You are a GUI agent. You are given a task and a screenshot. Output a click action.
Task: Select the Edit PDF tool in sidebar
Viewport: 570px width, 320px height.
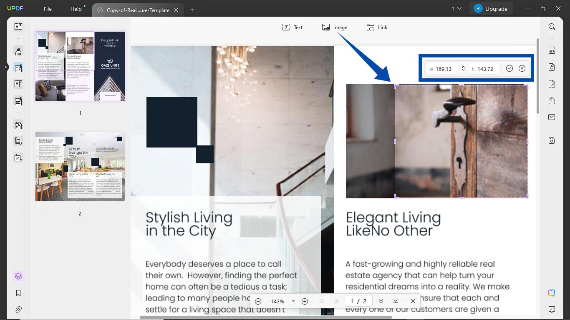click(18, 67)
